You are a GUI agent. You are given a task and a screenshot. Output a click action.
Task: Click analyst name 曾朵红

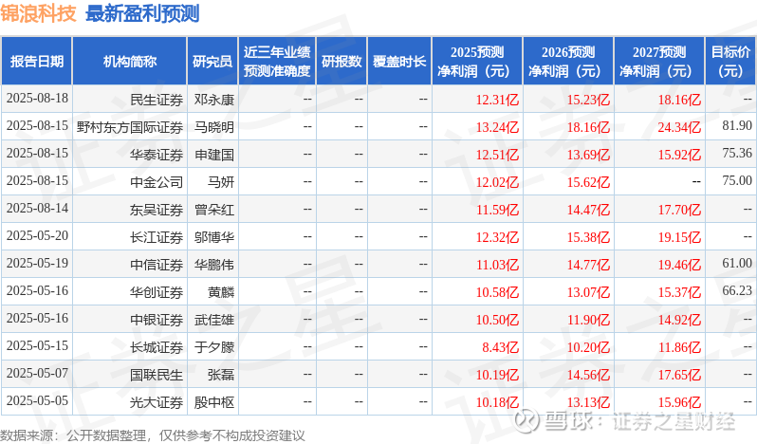point(214,210)
